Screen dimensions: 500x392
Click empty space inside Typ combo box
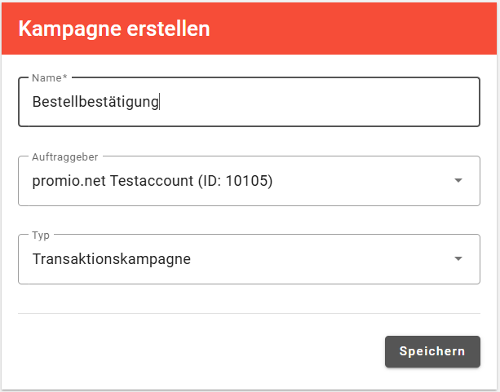pos(326,259)
